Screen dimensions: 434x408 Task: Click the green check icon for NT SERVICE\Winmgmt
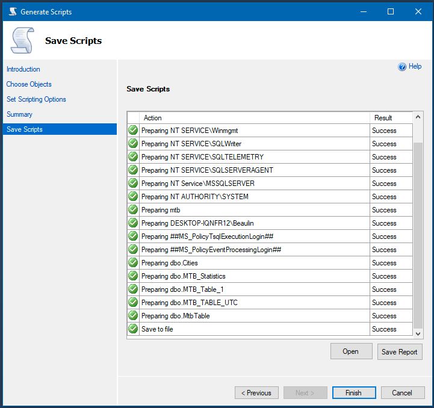133,130
